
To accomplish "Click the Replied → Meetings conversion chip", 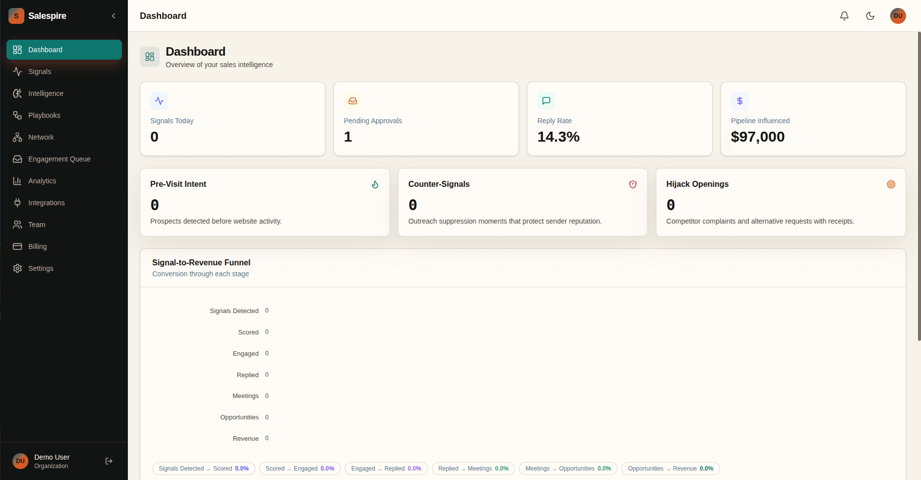I will tap(473, 469).
